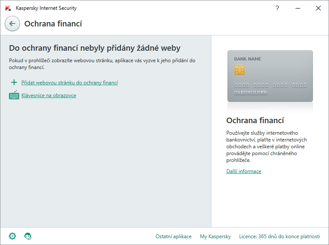The image size is (329, 245).
Task: Click the paragraph starting 'Pokud v prohlížeči'
Action: [x=102, y=64]
